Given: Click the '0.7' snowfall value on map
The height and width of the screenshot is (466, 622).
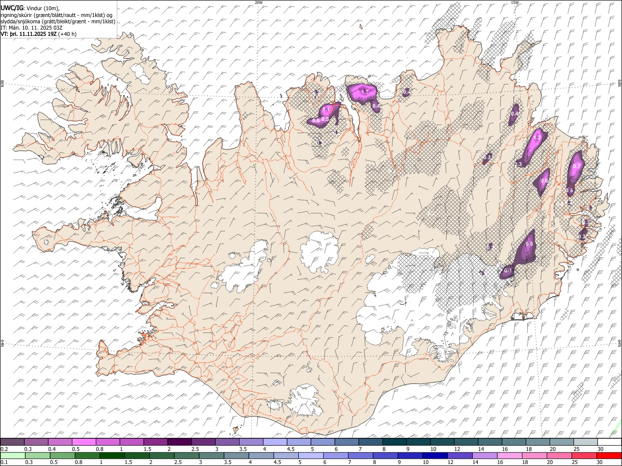Looking at the screenshot, I should coord(577,166).
